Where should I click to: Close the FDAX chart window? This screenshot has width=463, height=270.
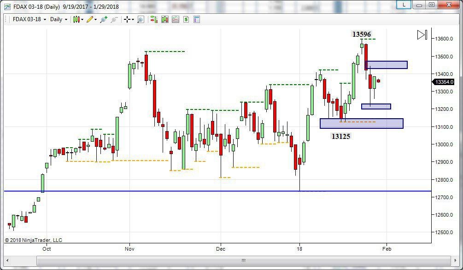pos(449,5)
